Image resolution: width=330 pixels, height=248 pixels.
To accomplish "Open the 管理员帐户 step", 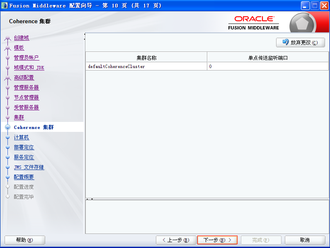I will pos(26,58).
